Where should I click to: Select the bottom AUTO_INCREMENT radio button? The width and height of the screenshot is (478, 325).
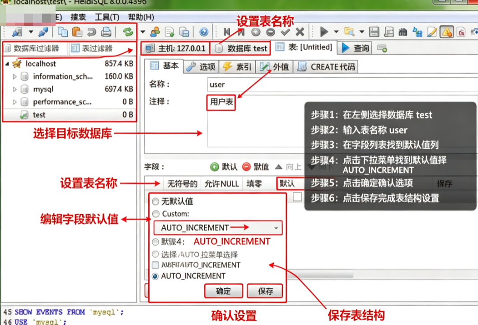tap(155, 276)
